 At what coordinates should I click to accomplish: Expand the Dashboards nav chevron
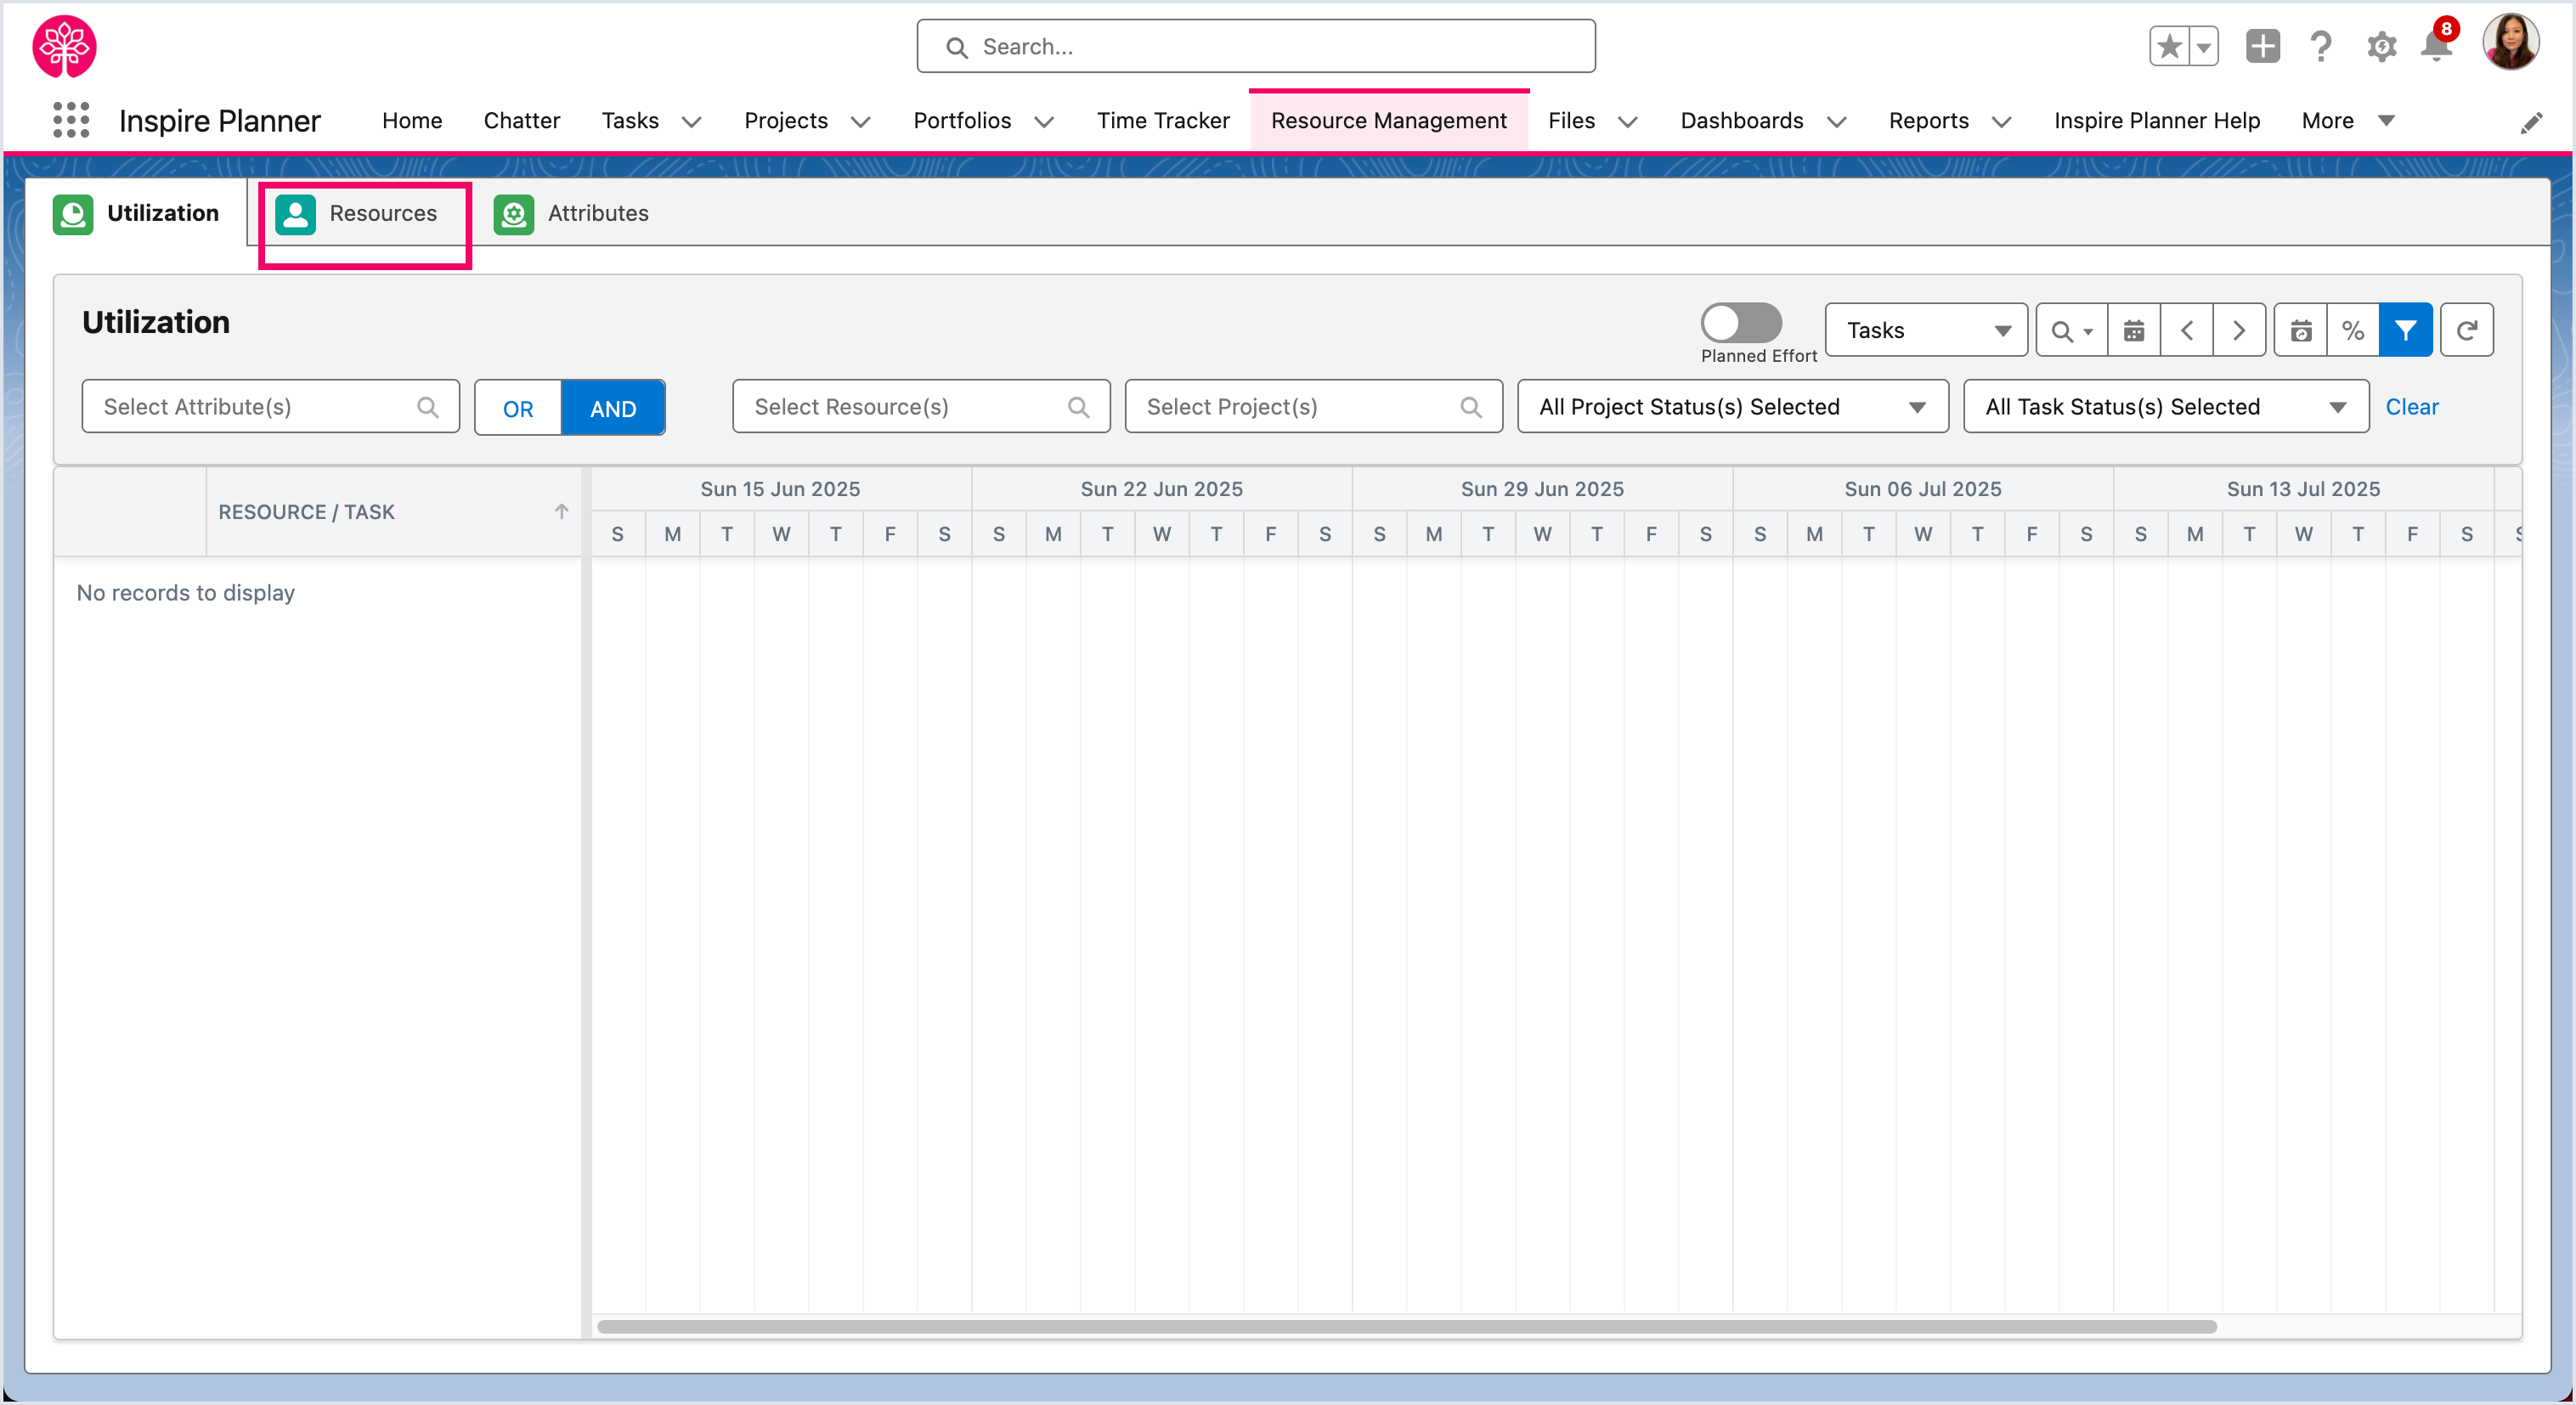1836,122
